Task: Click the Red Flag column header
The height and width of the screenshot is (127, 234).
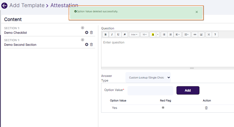Action: (165, 100)
